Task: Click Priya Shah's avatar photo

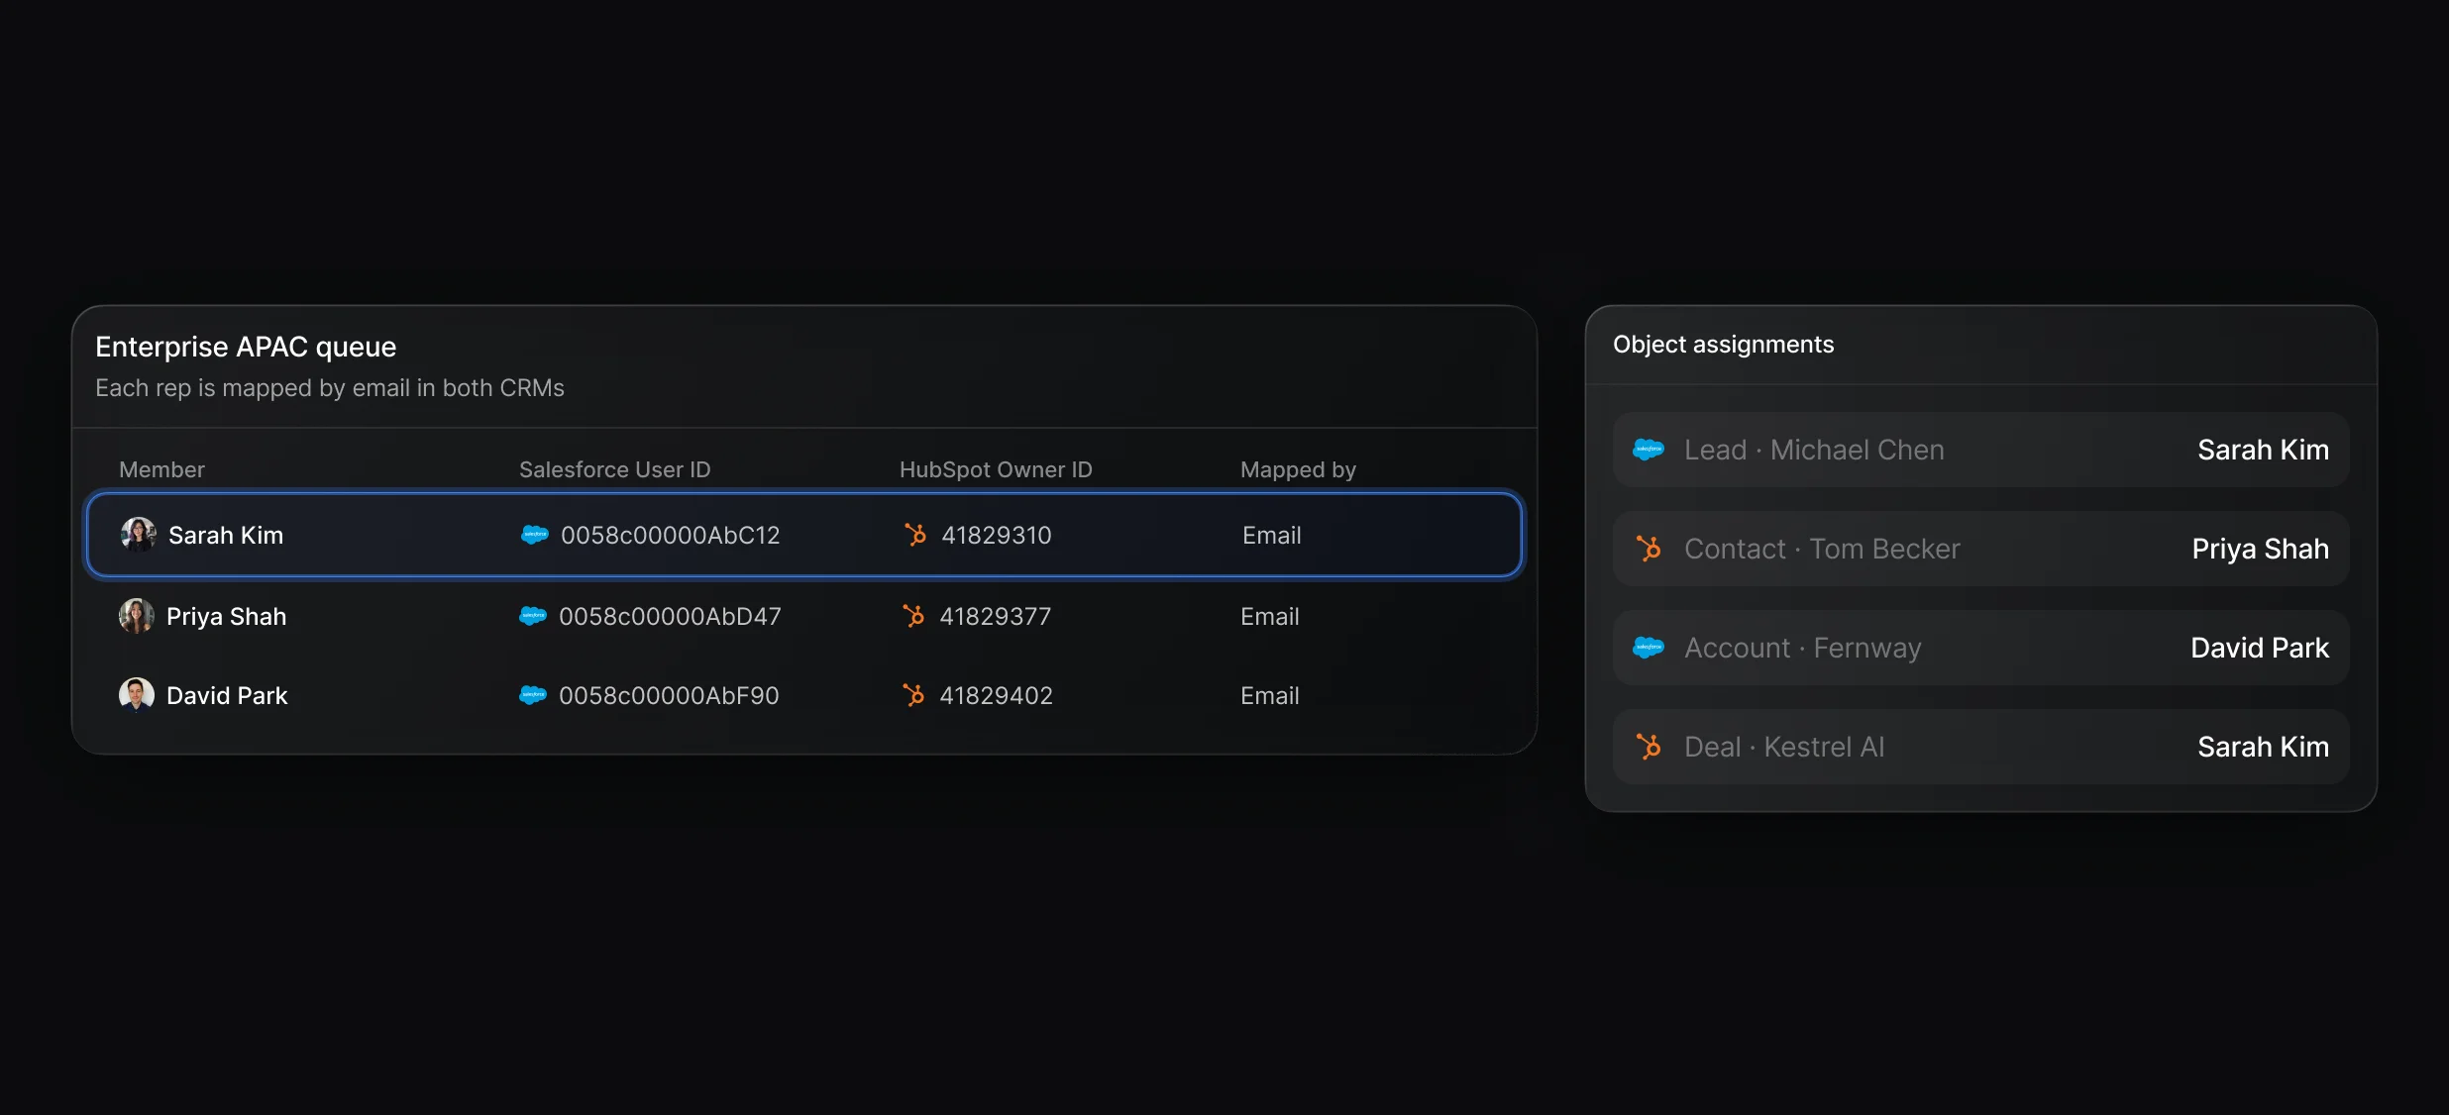Action: point(136,616)
